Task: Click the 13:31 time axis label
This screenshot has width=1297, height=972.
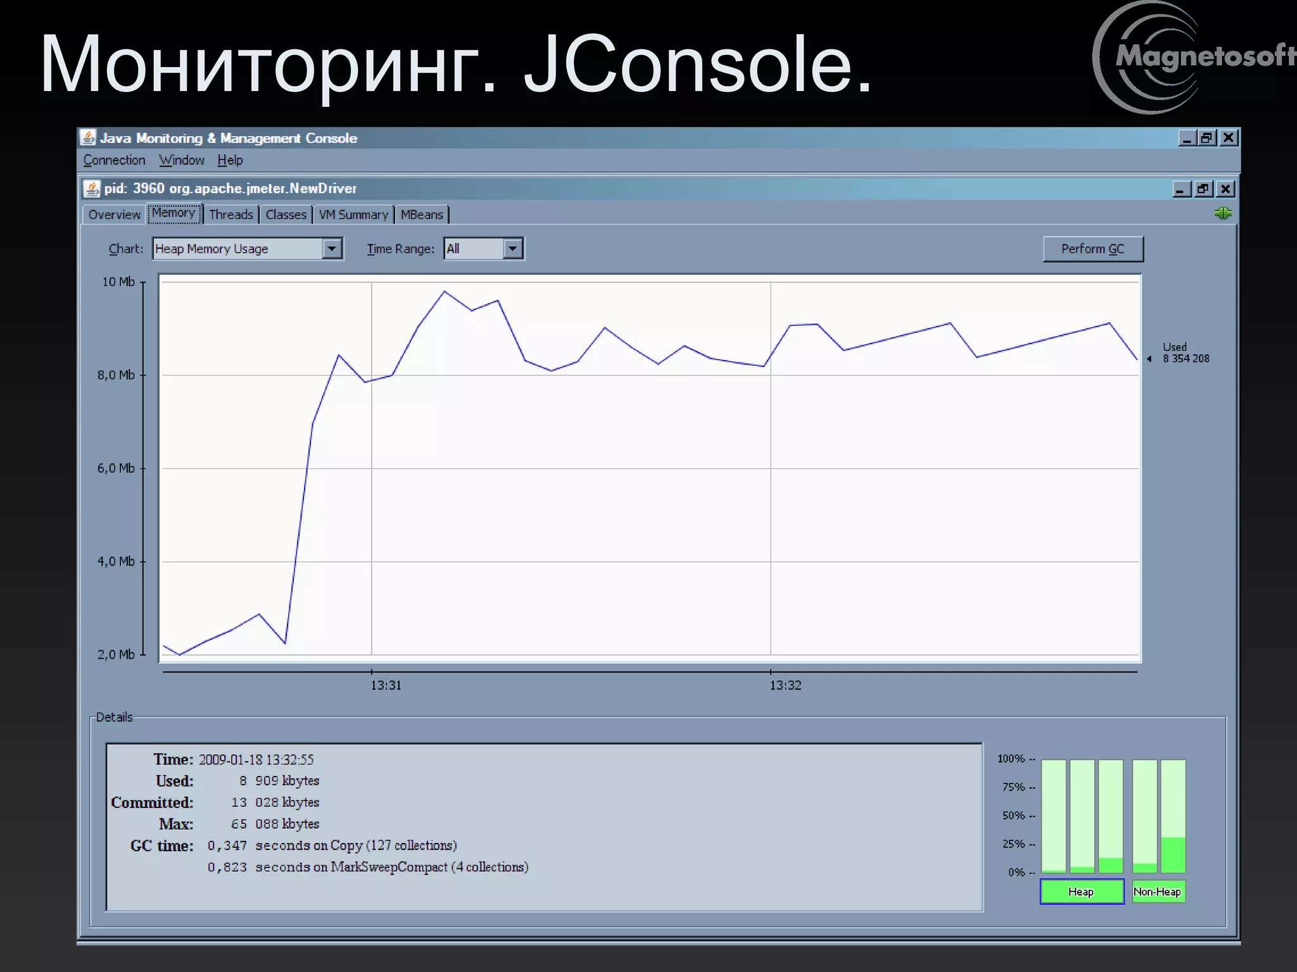Action: (386, 685)
